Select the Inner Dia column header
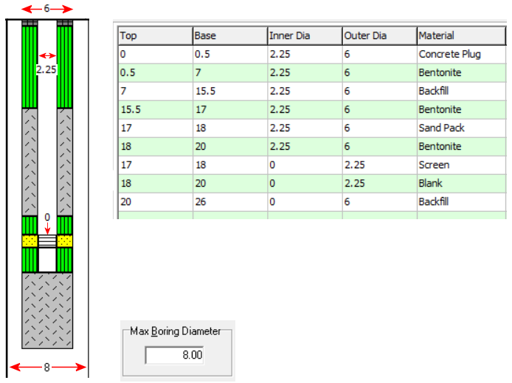The height and width of the screenshot is (383, 512). click(303, 35)
